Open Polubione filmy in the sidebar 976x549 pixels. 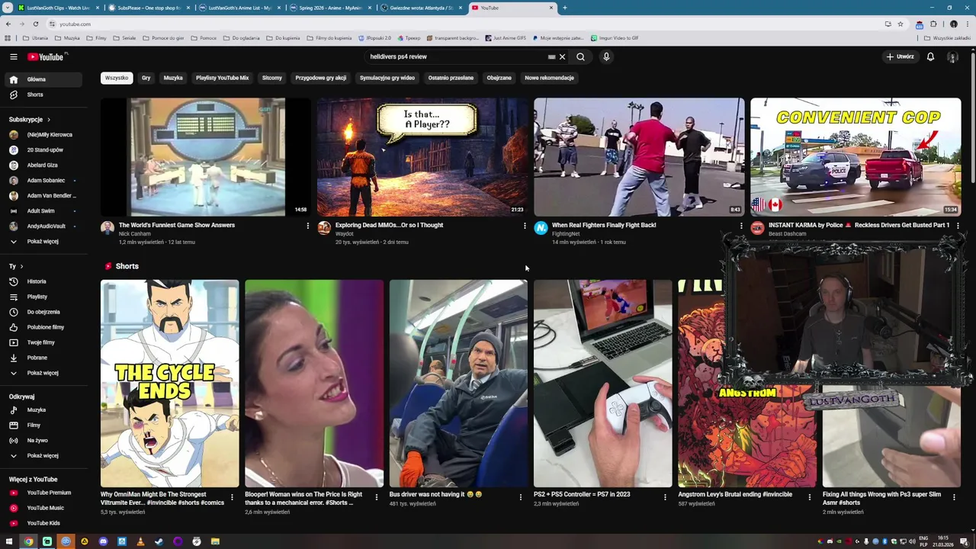click(x=44, y=327)
